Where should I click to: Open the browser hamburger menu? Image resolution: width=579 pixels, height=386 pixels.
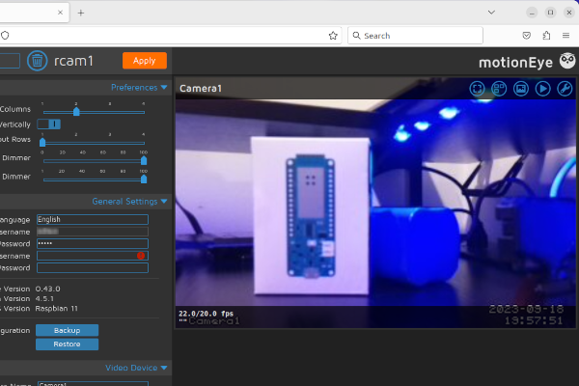click(x=565, y=36)
